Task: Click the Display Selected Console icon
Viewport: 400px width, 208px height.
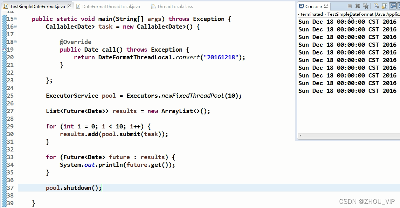Action: (x=393, y=6)
